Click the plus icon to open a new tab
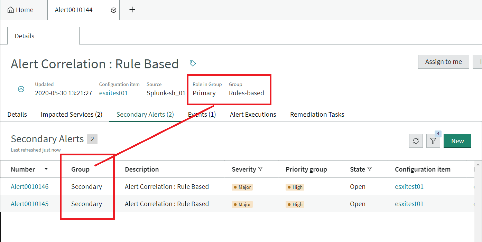The height and width of the screenshot is (242, 482). point(132,10)
